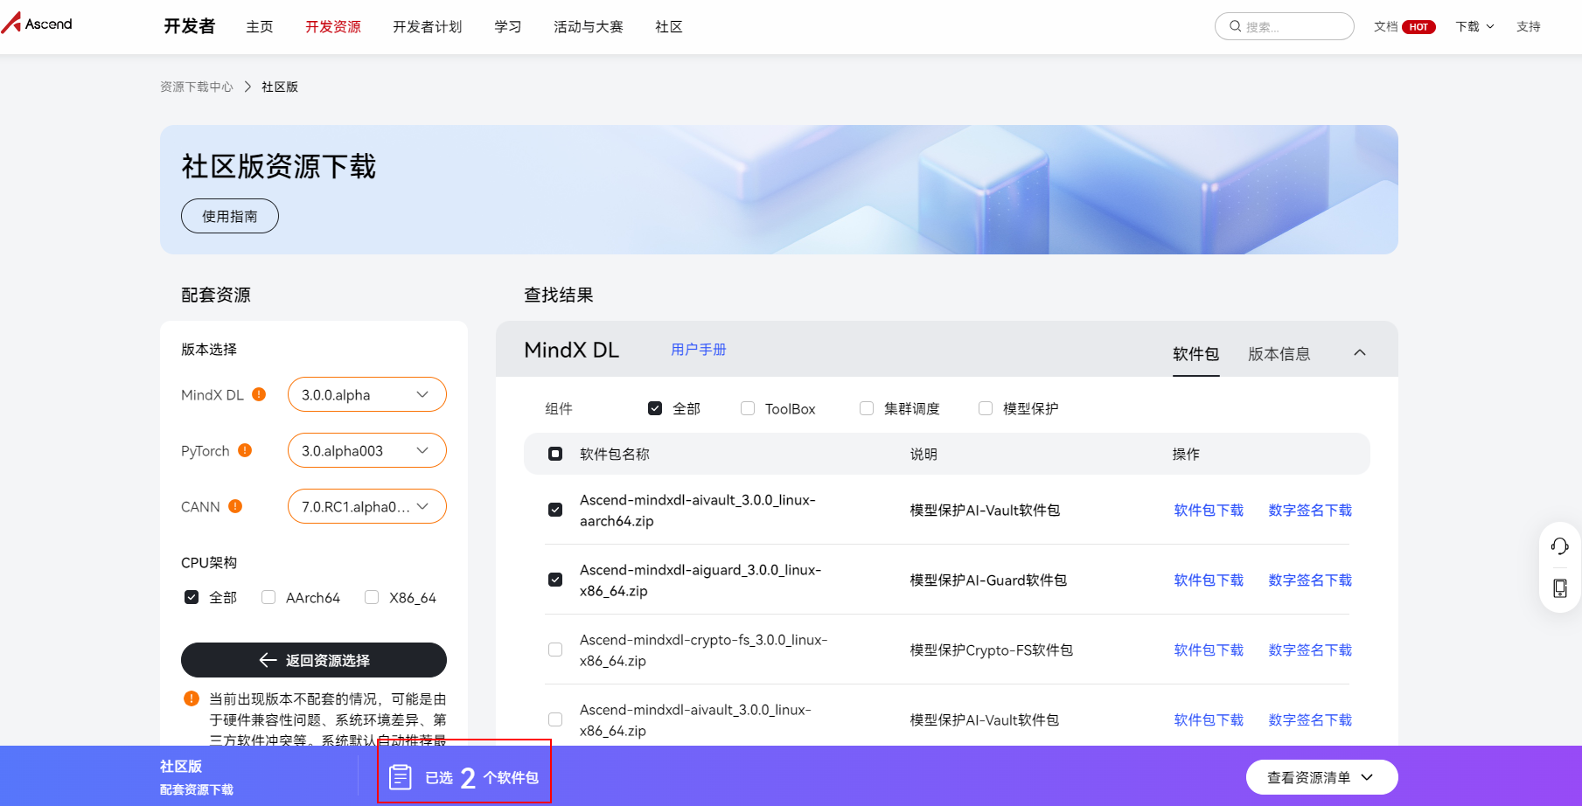Switch to the 软件包 tab
This screenshot has width=1582, height=806.
tap(1196, 354)
